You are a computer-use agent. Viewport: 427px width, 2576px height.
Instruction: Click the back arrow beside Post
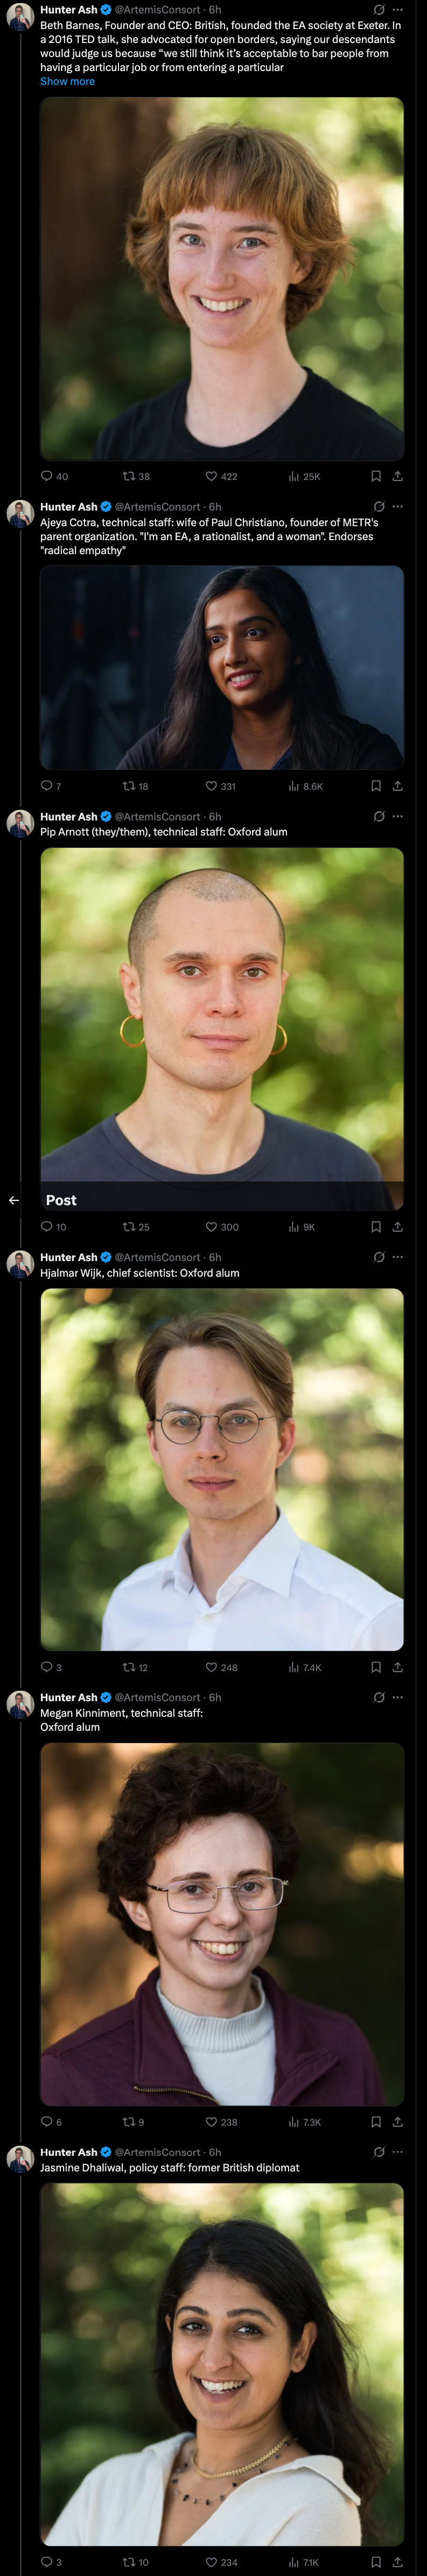coord(14,1200)
